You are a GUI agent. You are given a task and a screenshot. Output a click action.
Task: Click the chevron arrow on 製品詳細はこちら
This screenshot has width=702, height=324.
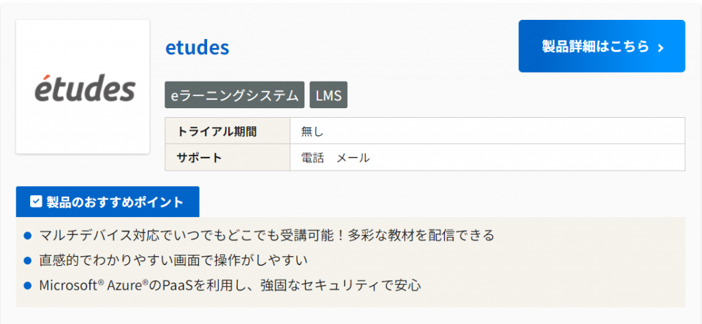(661, 47)
